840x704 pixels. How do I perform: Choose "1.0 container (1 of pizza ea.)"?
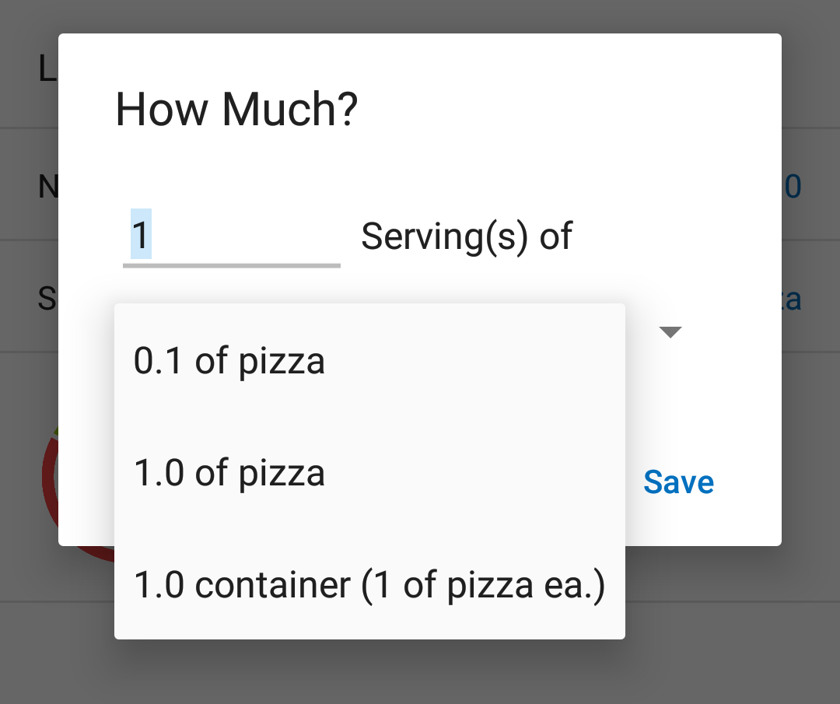click(371, 585)
